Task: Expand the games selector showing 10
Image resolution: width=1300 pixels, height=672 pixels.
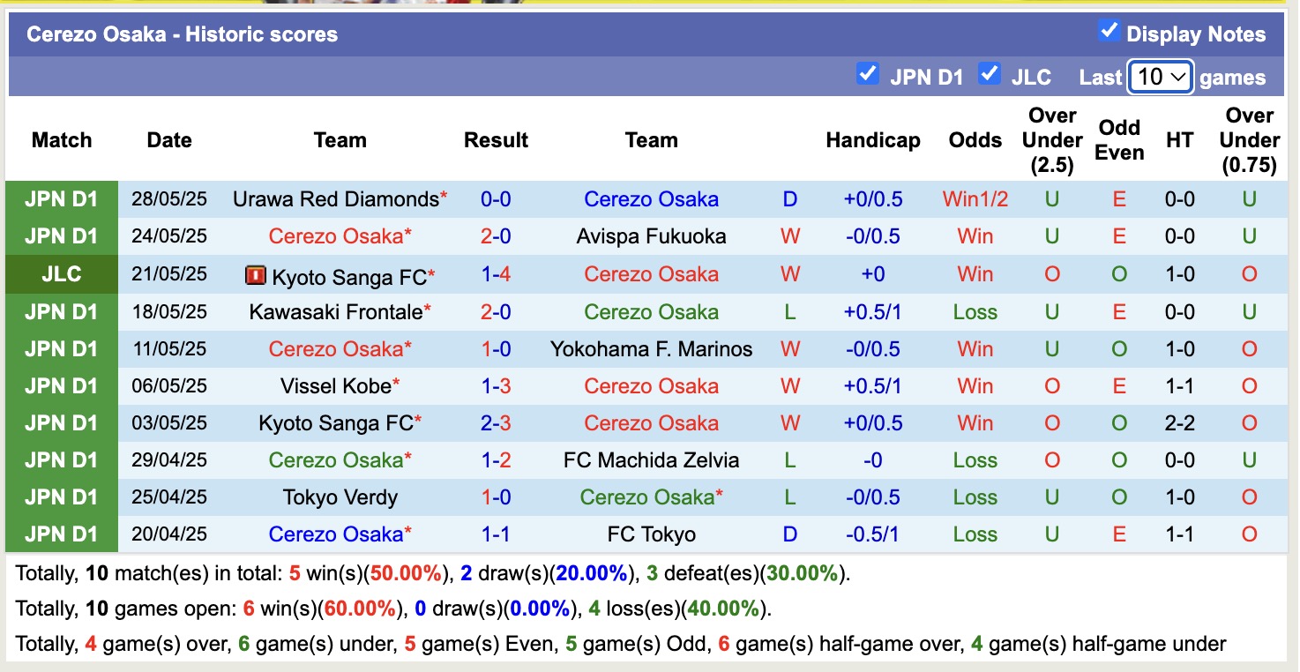Action: coord(1160,77)
